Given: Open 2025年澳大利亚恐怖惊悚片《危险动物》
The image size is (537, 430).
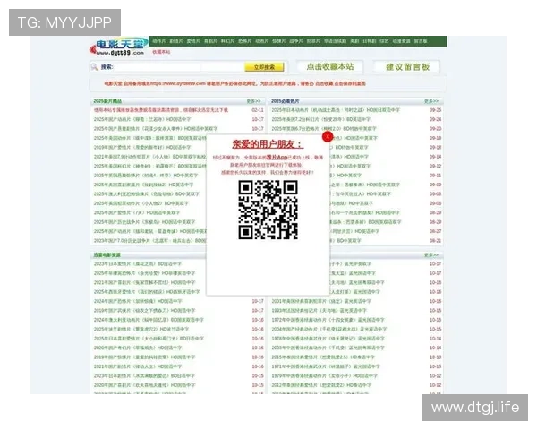Looking at the screenshot, I should 147,194.
